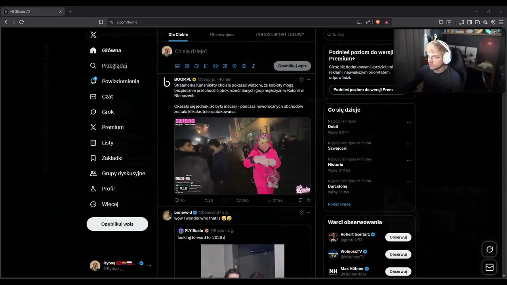Toggle italic formatting in composer
The height and width of the screenshot is (285, 507).
(x=253, y=66)
